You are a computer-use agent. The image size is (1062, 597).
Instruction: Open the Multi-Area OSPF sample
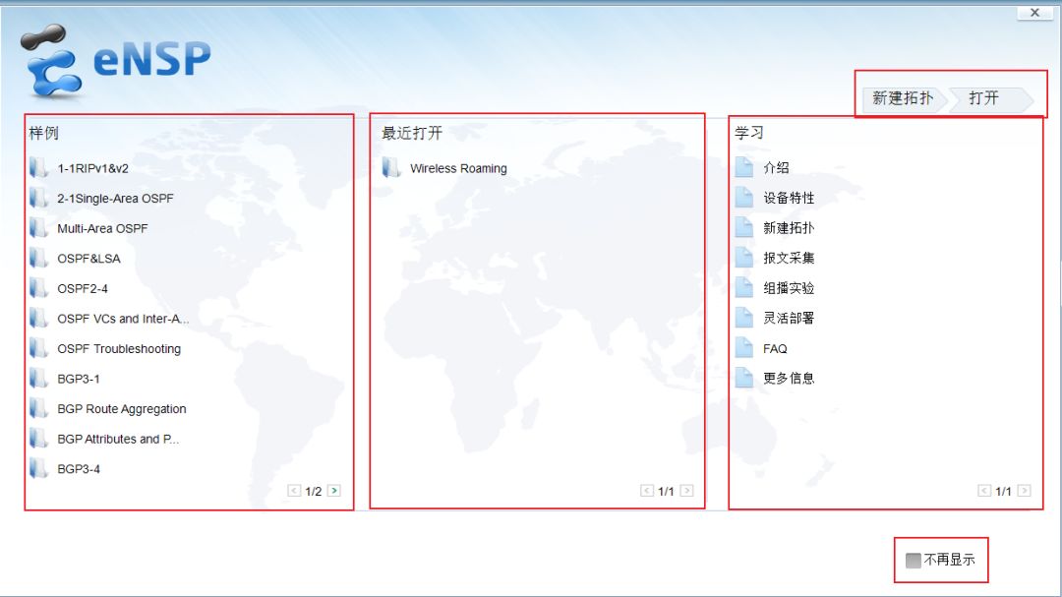point(102,228)
